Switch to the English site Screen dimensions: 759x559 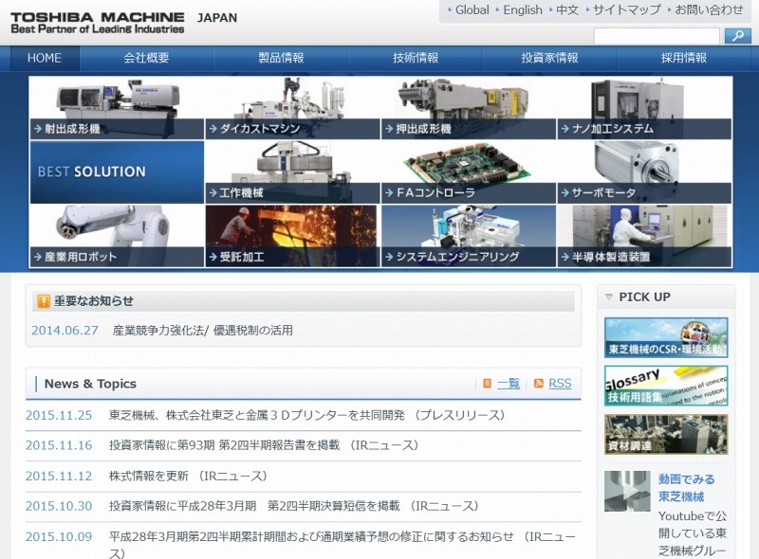pos(523,10)
